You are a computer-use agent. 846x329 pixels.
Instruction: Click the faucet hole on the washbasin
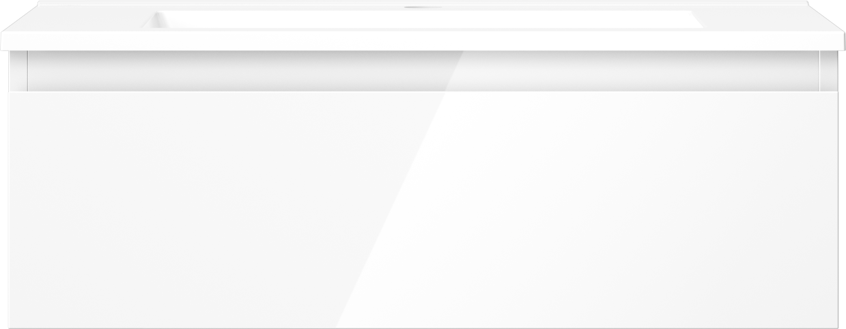(414, 8)
